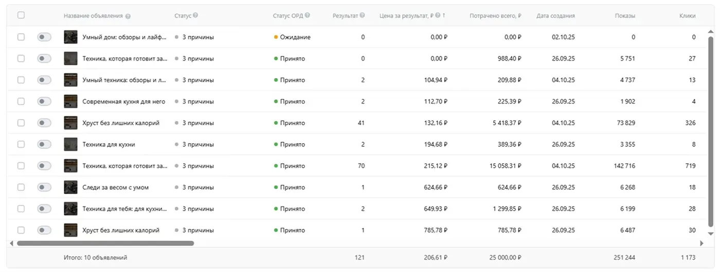720x272 pixels.
Task: Toggle switch for Хруст ad with 41 results
Action: pyautogui.click(x=44, y=123)
